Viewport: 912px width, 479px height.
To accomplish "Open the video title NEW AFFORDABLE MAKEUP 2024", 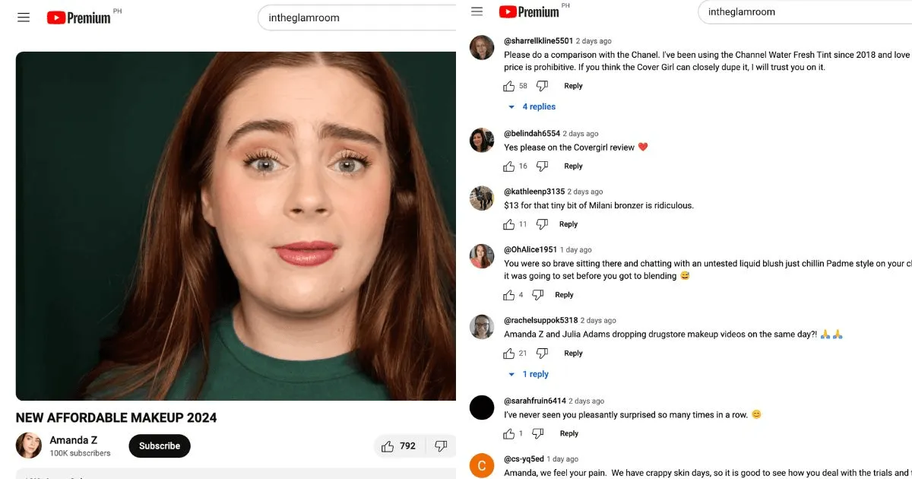I will [x=116, y=417].
